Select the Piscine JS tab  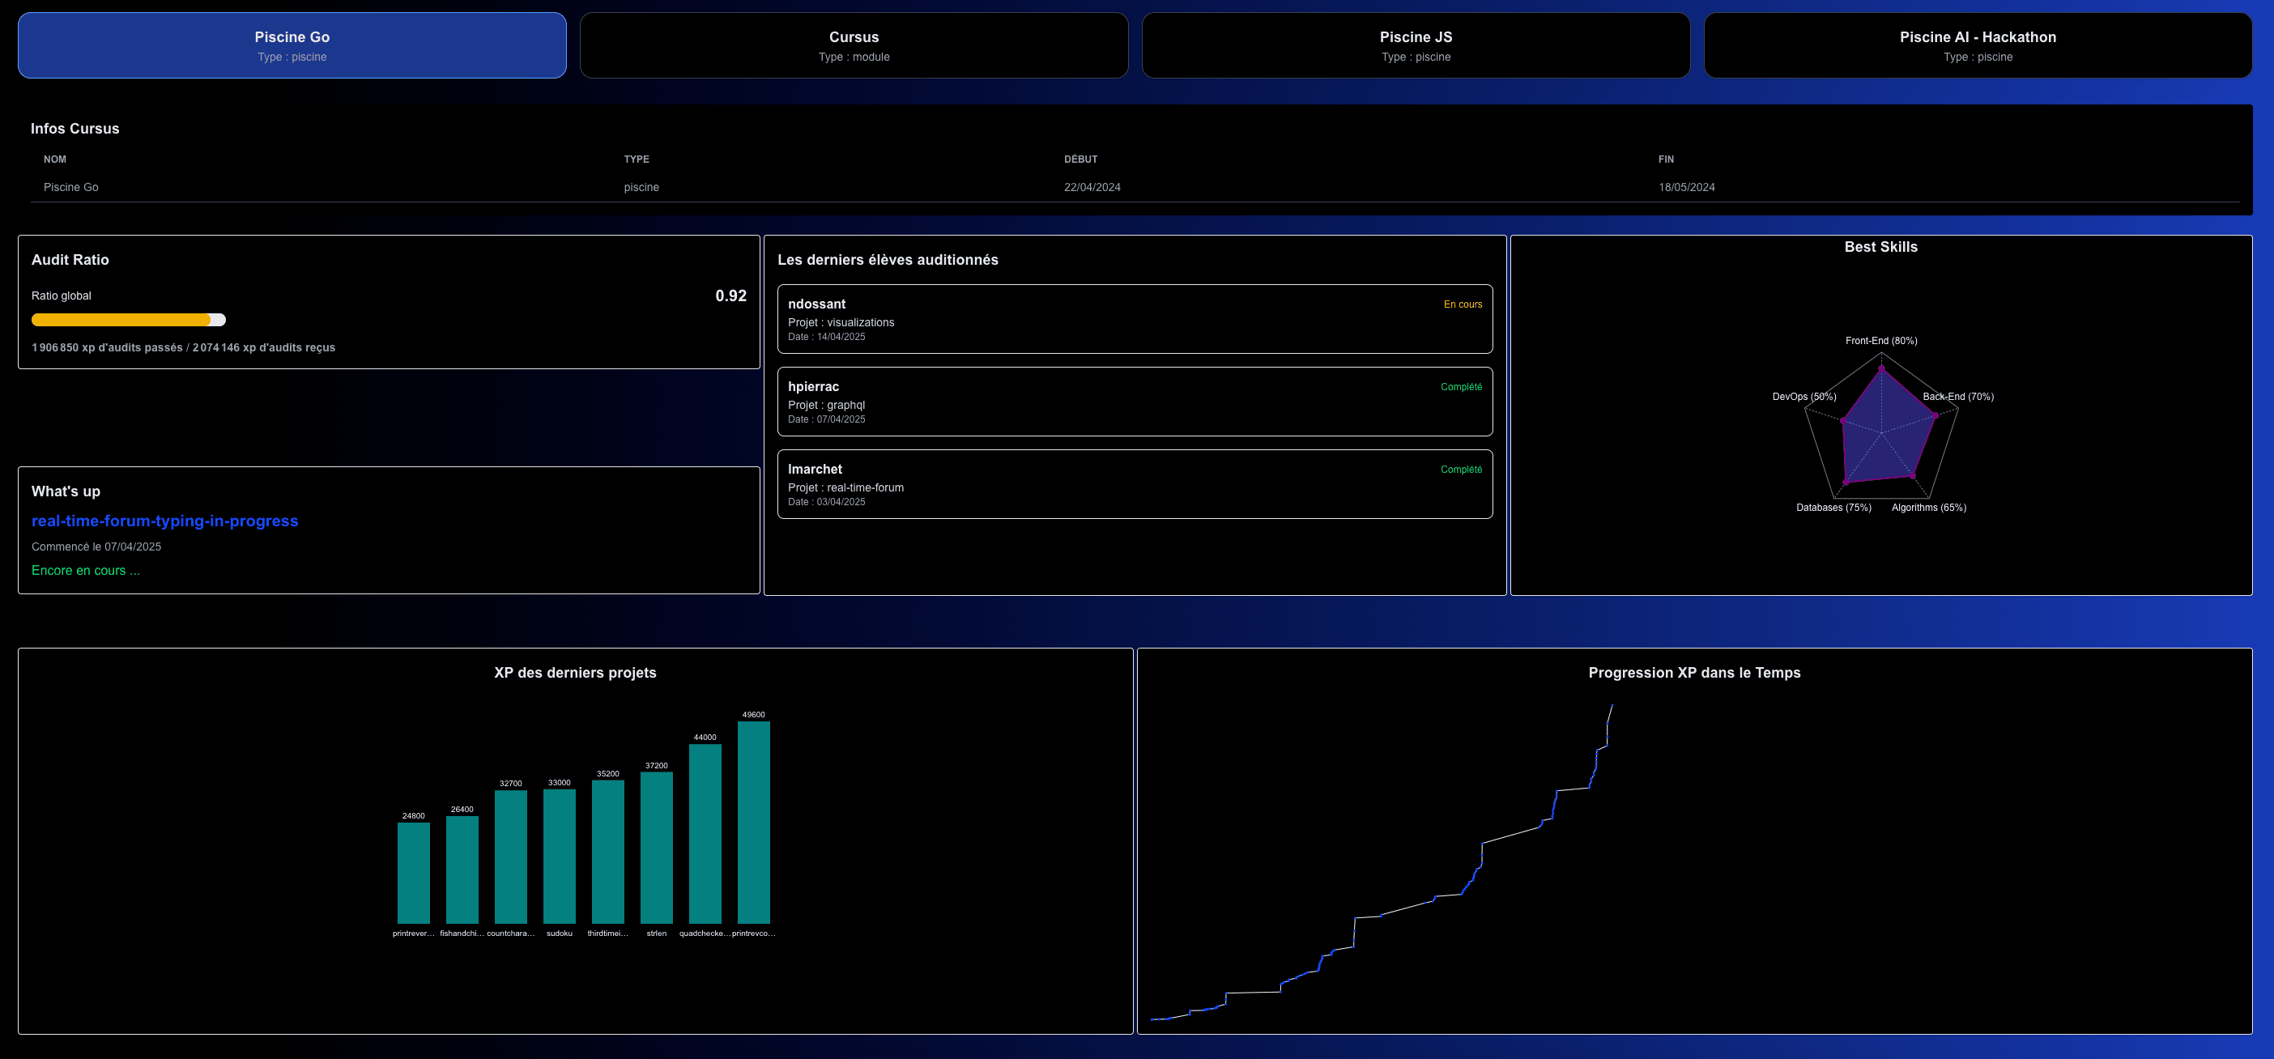[1416, 45]
